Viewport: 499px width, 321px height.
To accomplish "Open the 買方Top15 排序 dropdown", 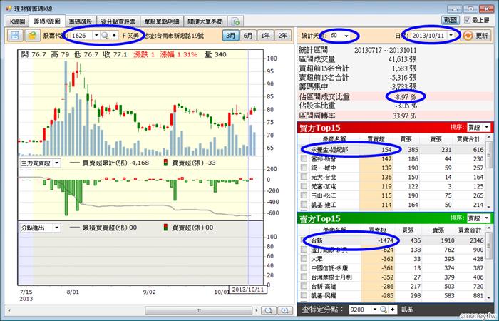I will (487, 128).
